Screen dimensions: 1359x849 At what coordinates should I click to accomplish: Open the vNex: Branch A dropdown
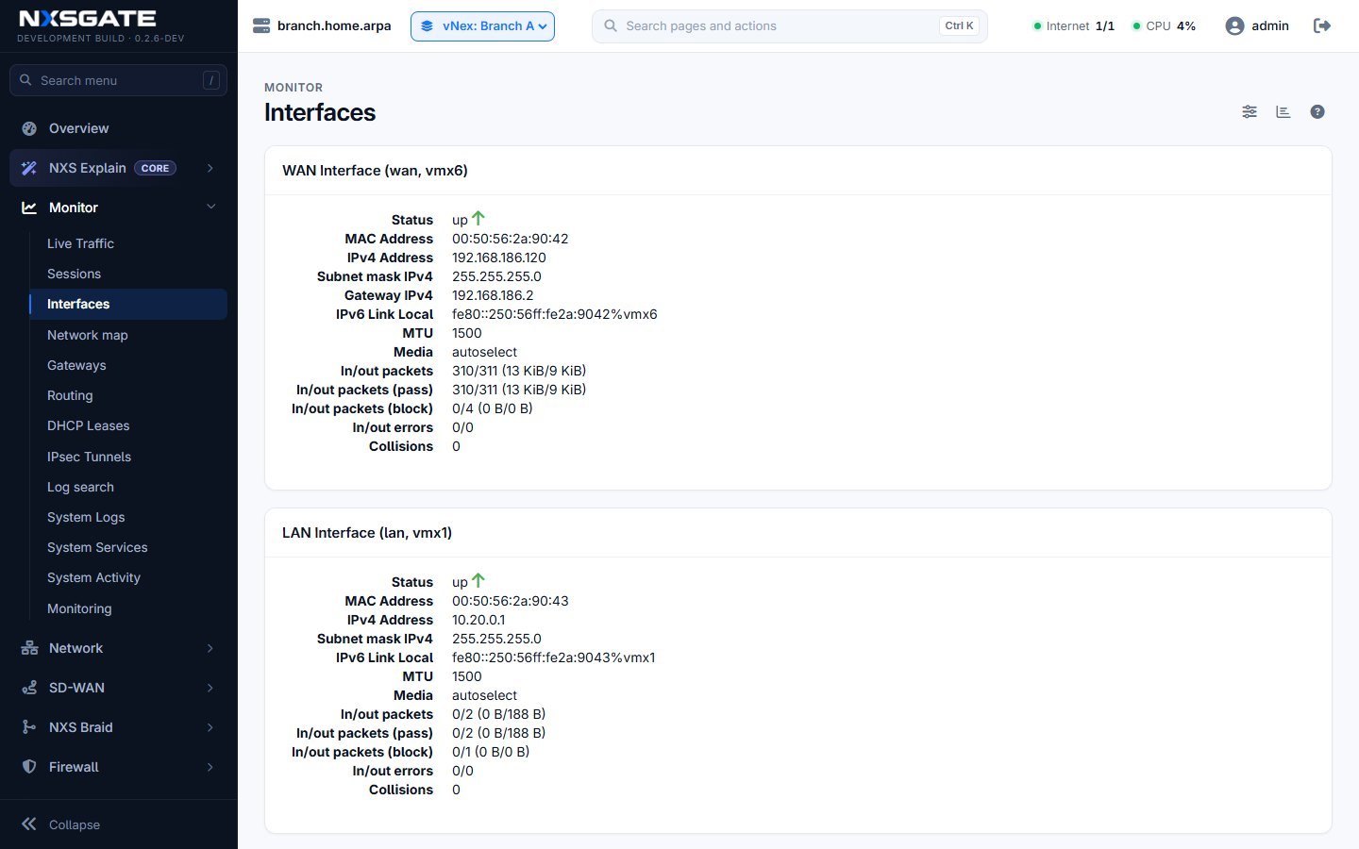[482, 25]
